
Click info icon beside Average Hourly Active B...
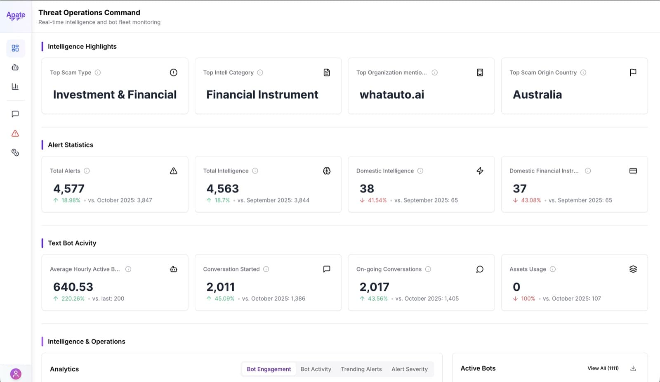click(128, 269)
